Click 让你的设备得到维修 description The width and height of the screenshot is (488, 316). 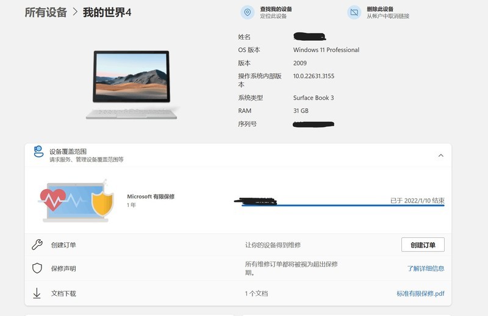(273, 245)
